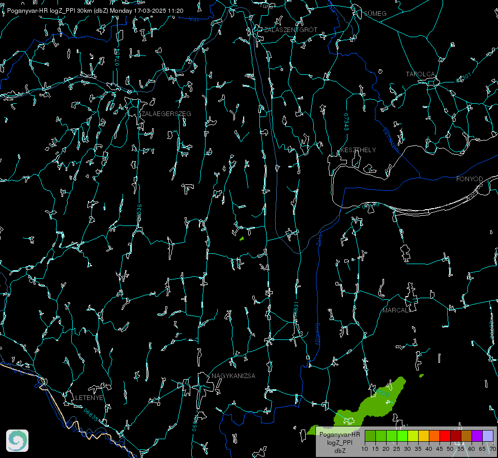Click the logZ_PPI legend label
Image resolution: width=498 pixels, height=458 pixels.
[340, 442]
